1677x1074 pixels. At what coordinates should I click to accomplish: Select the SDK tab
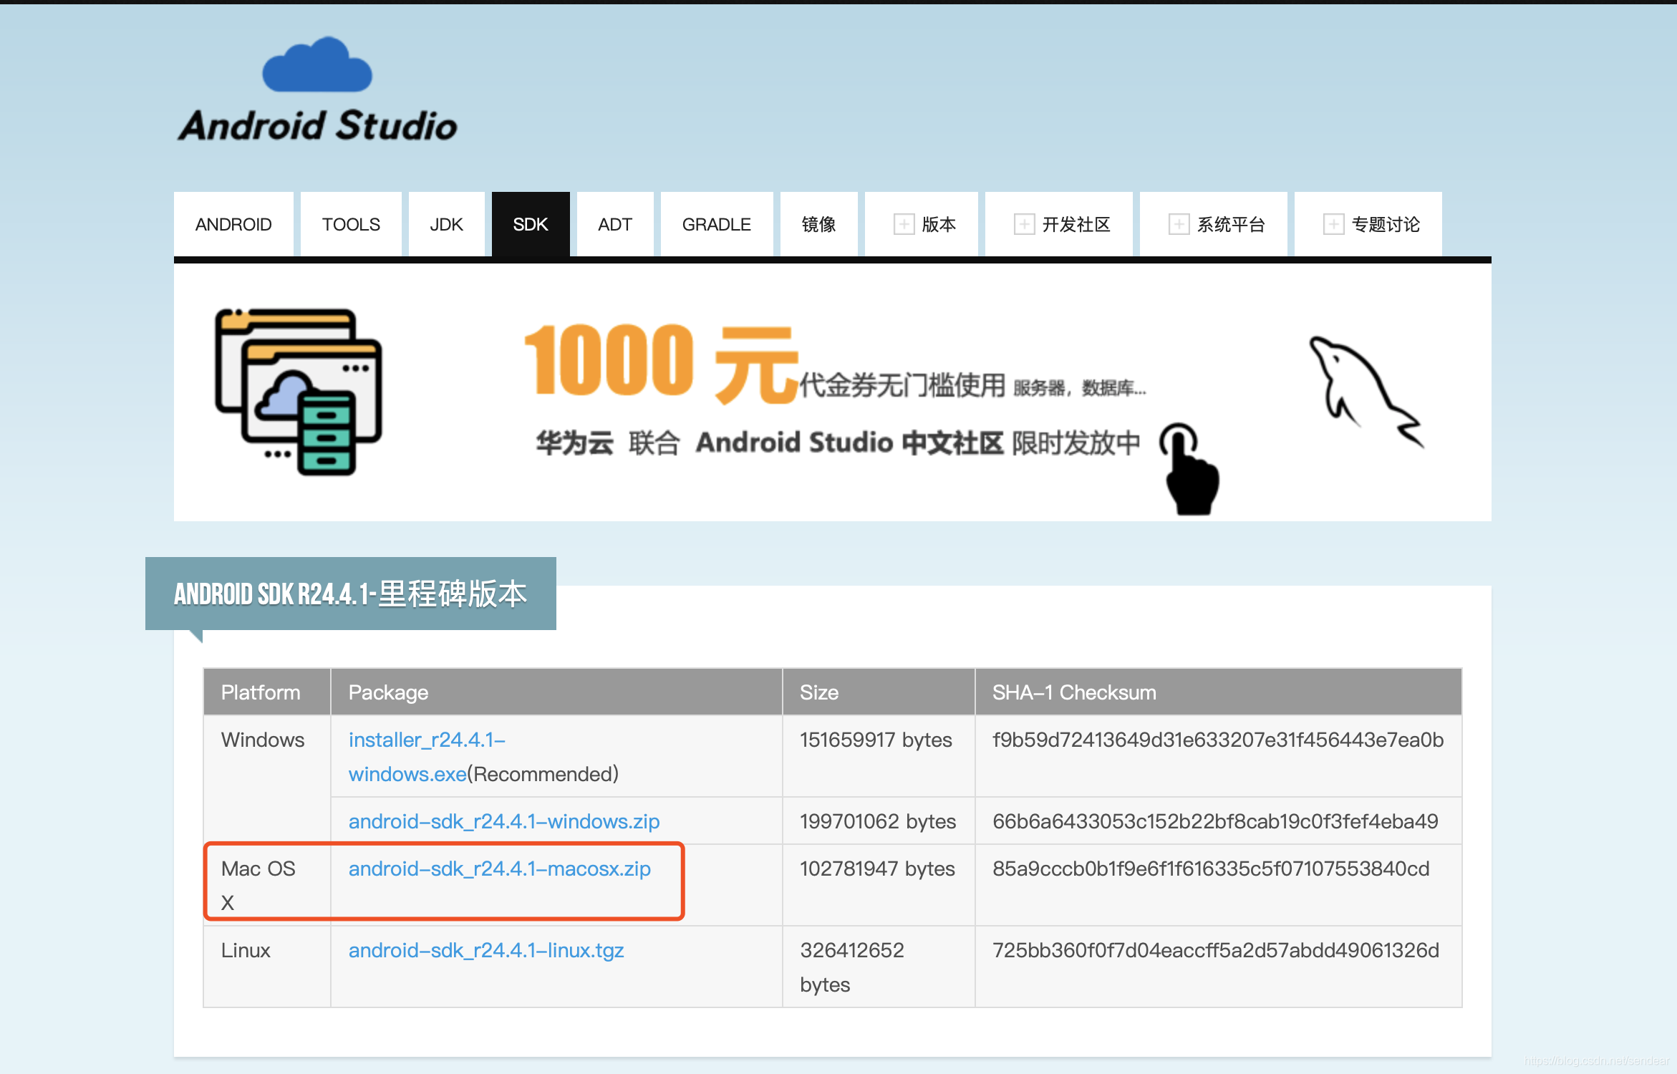(x=531, y=224)
